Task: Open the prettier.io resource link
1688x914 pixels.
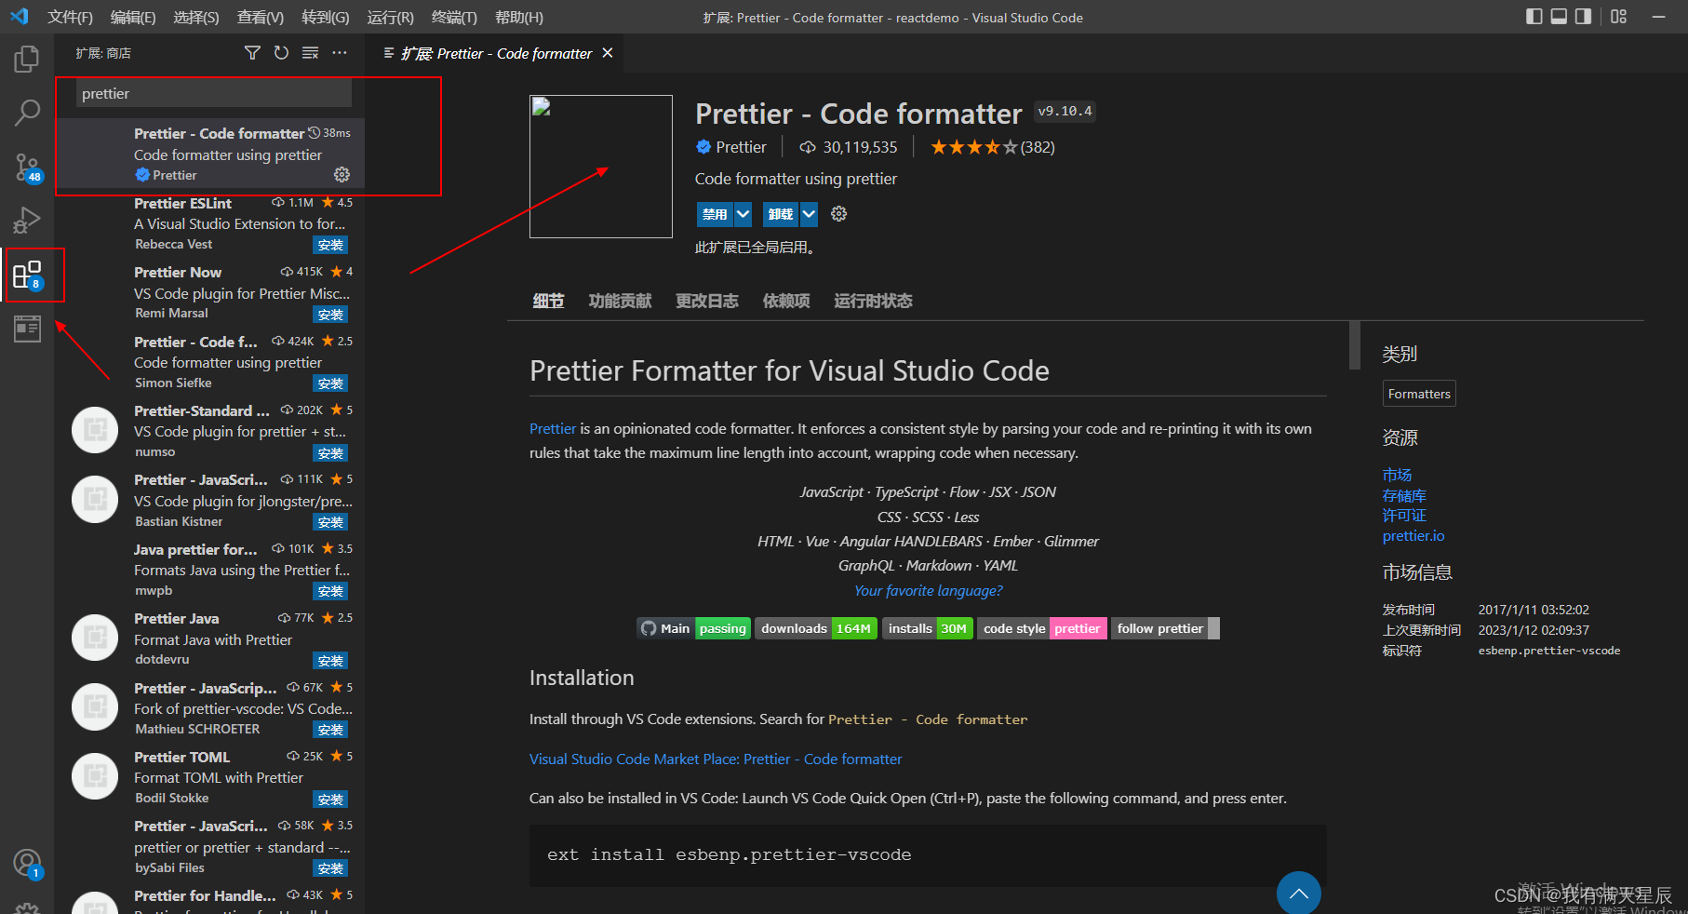Action: [x=1413, y=536]
